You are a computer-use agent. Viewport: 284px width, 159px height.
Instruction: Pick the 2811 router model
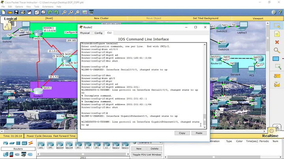(x=78, y=145)
